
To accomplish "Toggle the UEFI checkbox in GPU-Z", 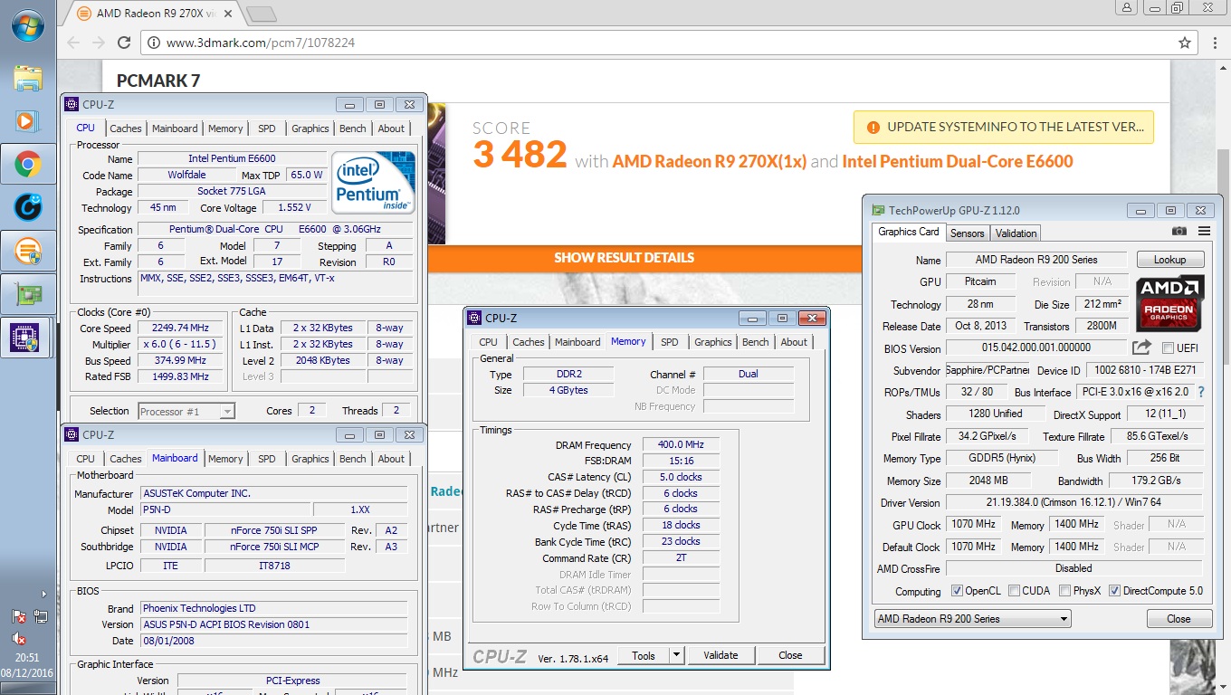I will [1168, 348].
